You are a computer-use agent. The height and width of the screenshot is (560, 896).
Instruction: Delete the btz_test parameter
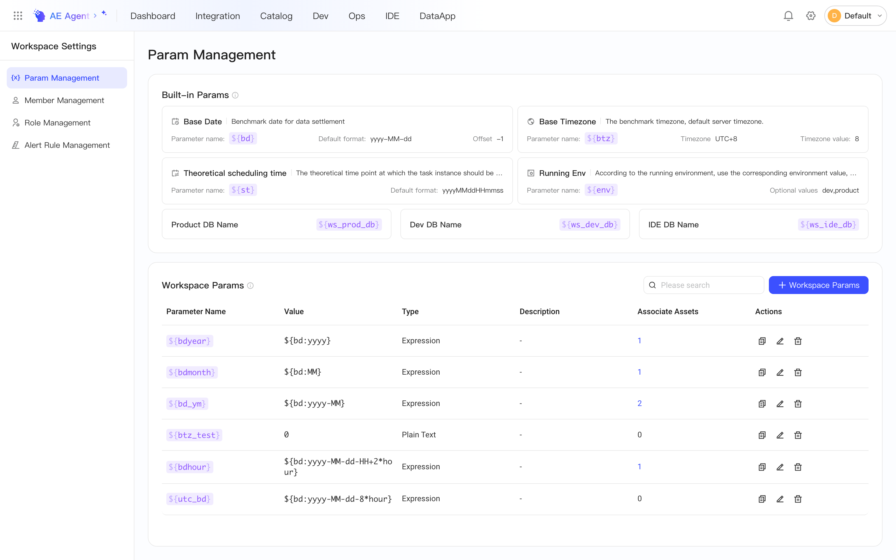pos(798,435)
